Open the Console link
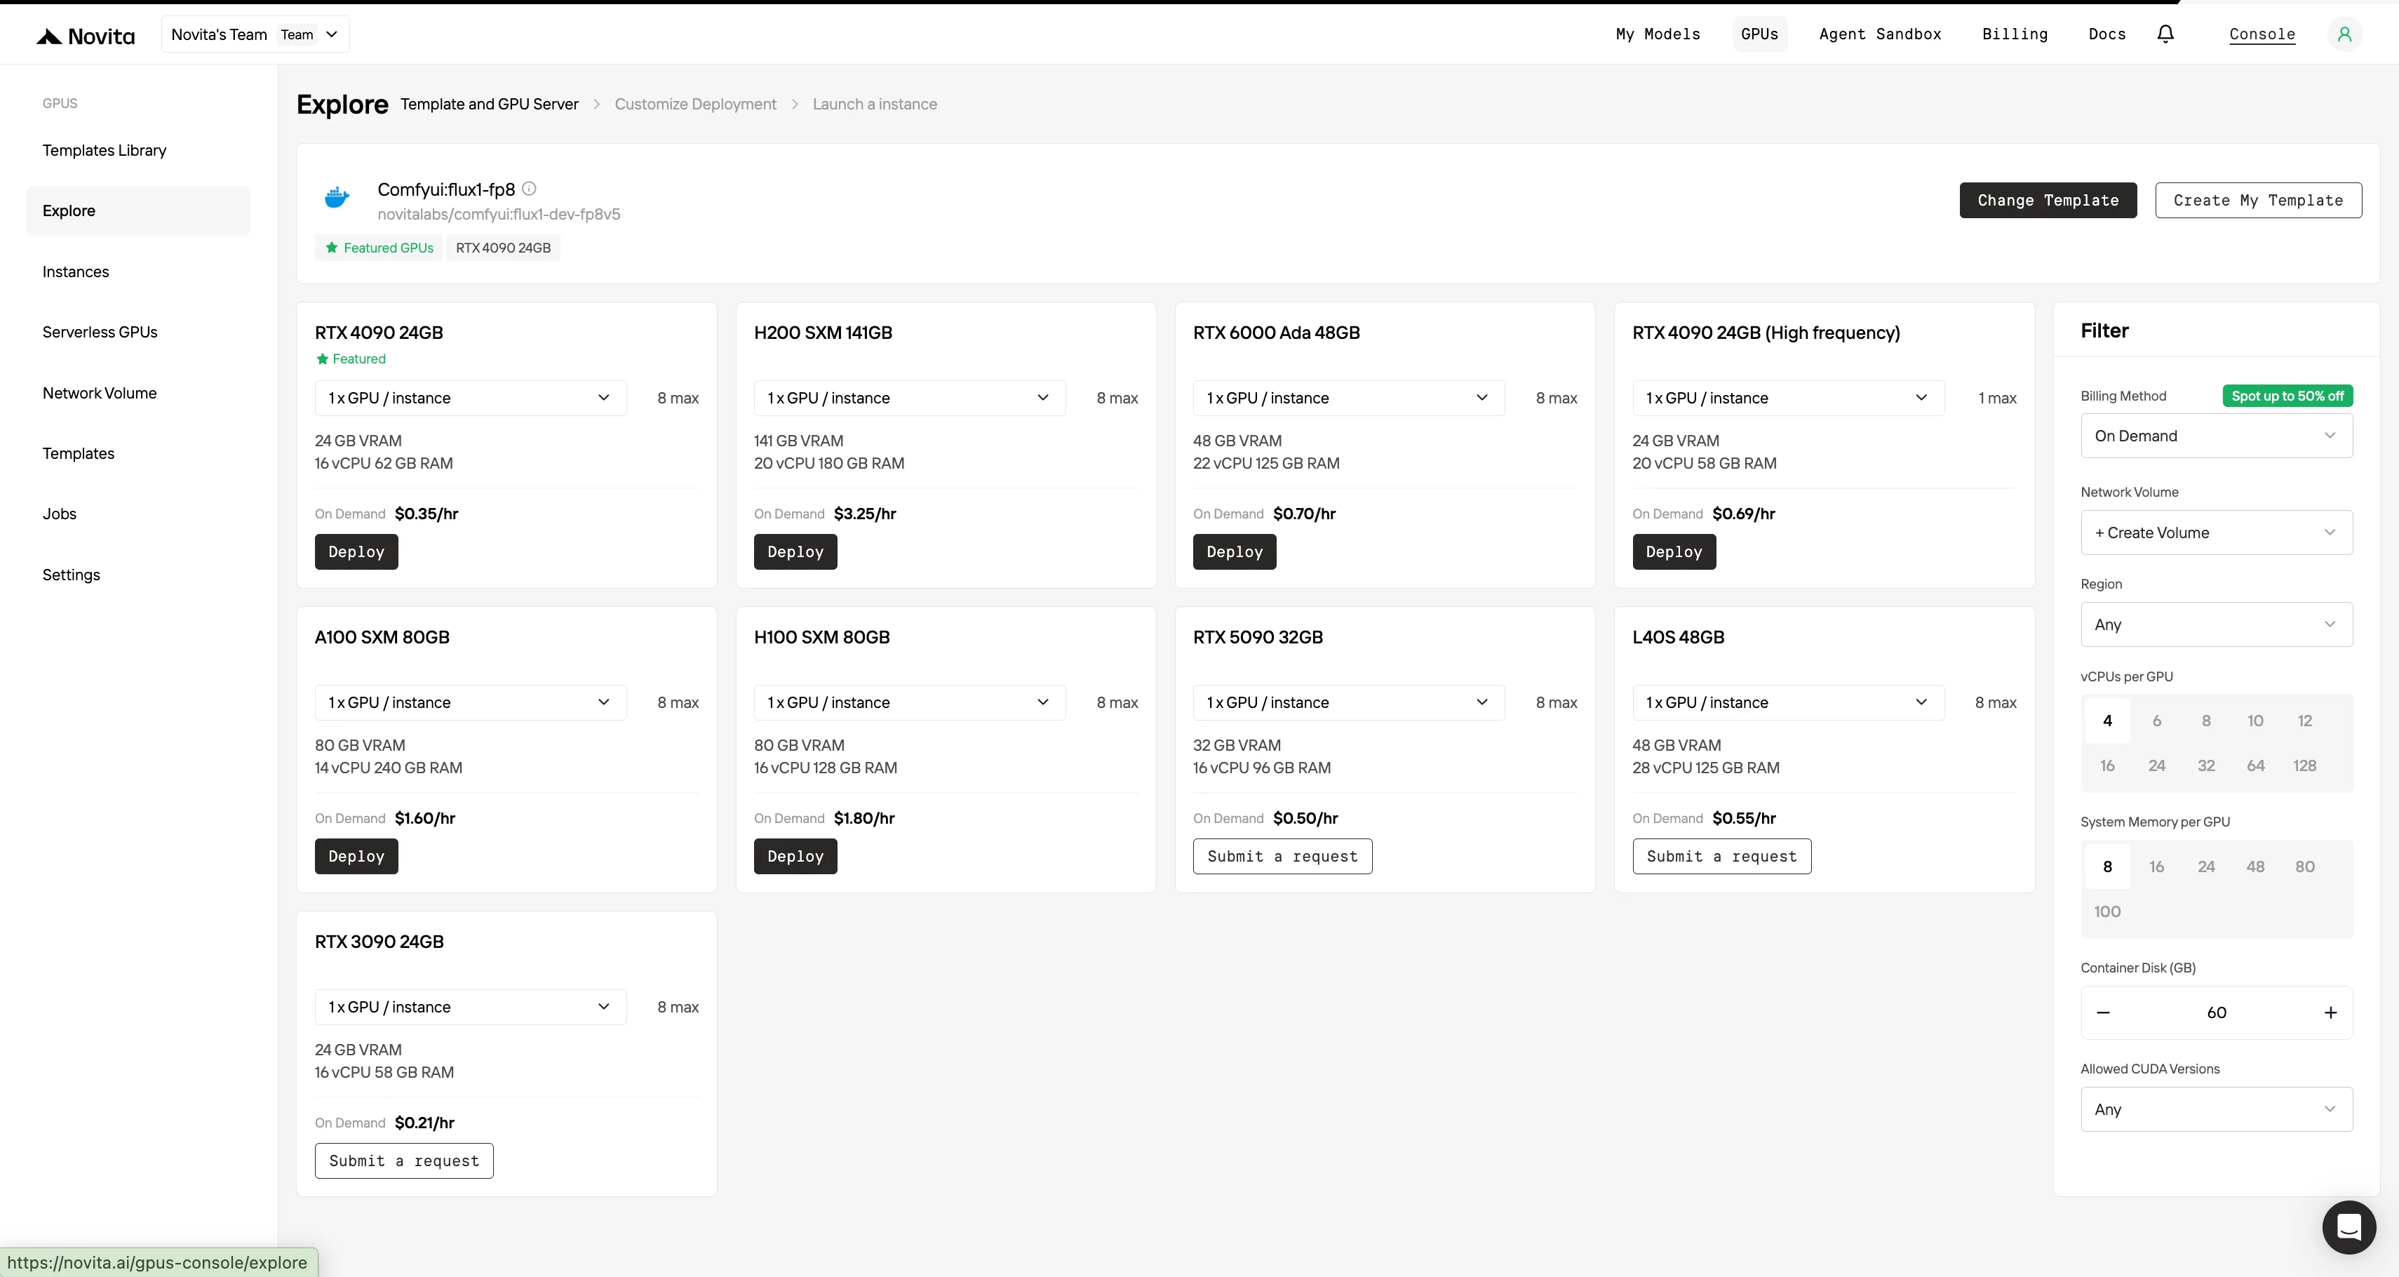The width and height of the screenshot is (2399, 1277). point(2262,34)
